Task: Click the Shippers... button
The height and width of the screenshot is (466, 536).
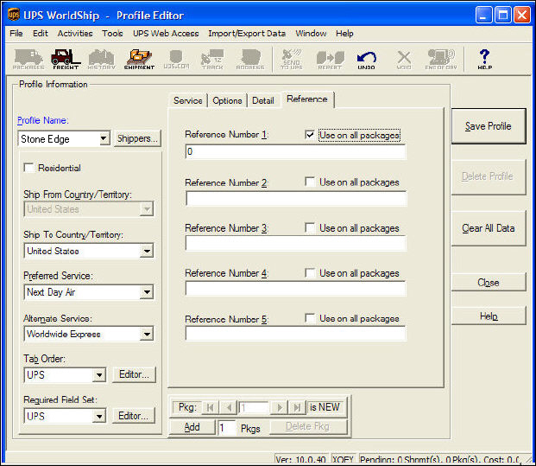Action: [137, 138]
